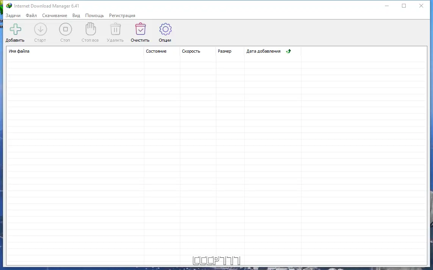Open Опции via the gear icon
The width and height of the screenshot is (433, 270).
pos(165,29)
